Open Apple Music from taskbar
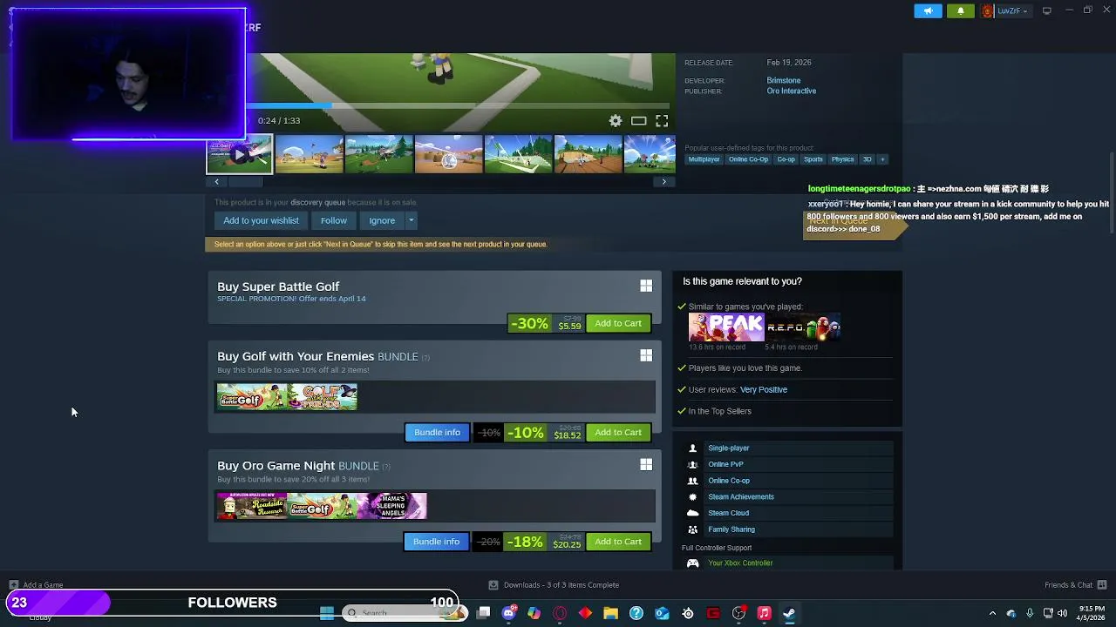The width and height of the screenshot is (1116, 627). coord(764,613)
